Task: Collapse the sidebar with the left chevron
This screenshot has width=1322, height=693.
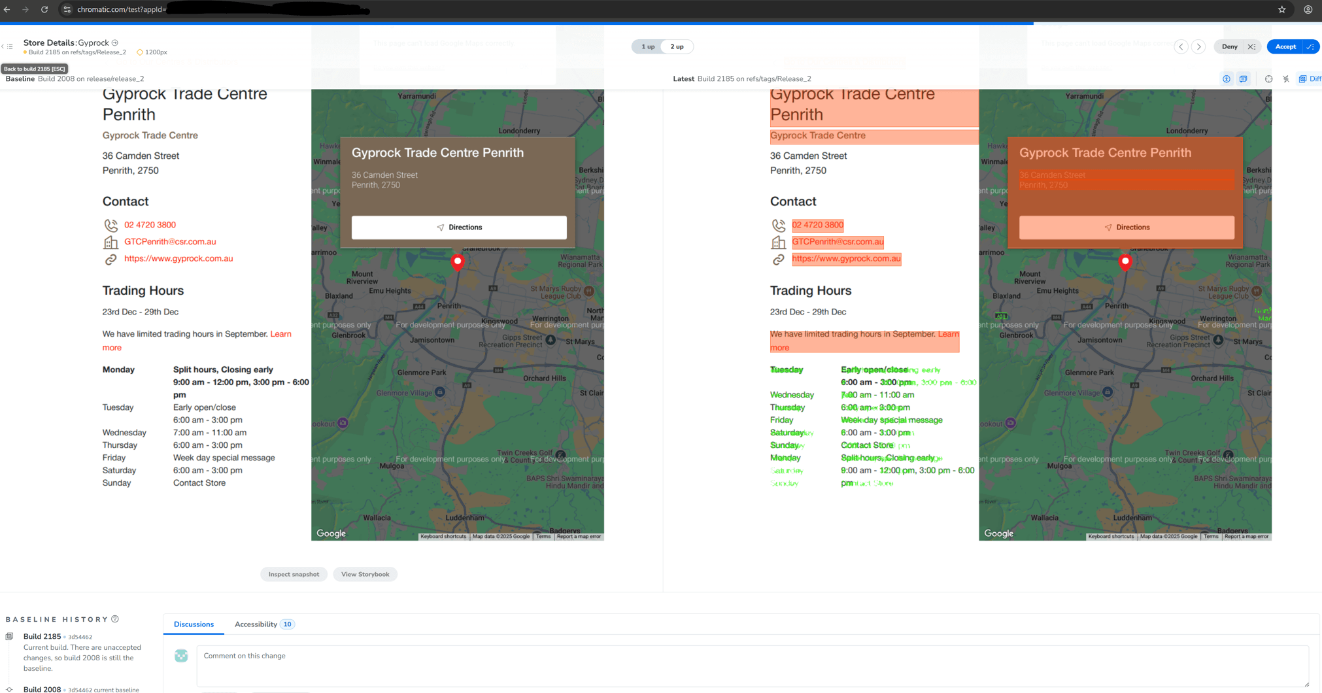Action: click(x=2, y=46)
